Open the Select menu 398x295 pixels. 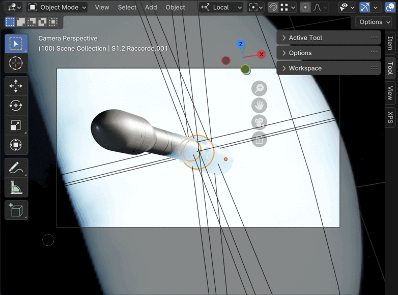pos(127,7)
